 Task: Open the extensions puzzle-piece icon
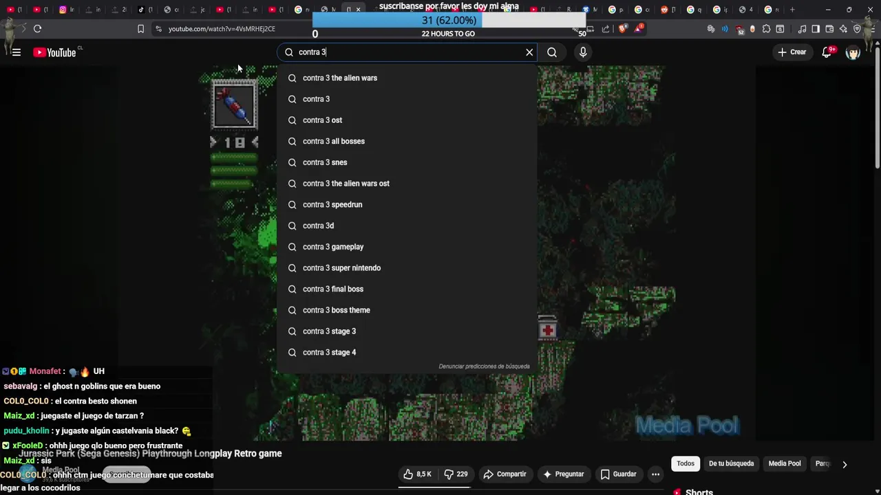(766, 29)
